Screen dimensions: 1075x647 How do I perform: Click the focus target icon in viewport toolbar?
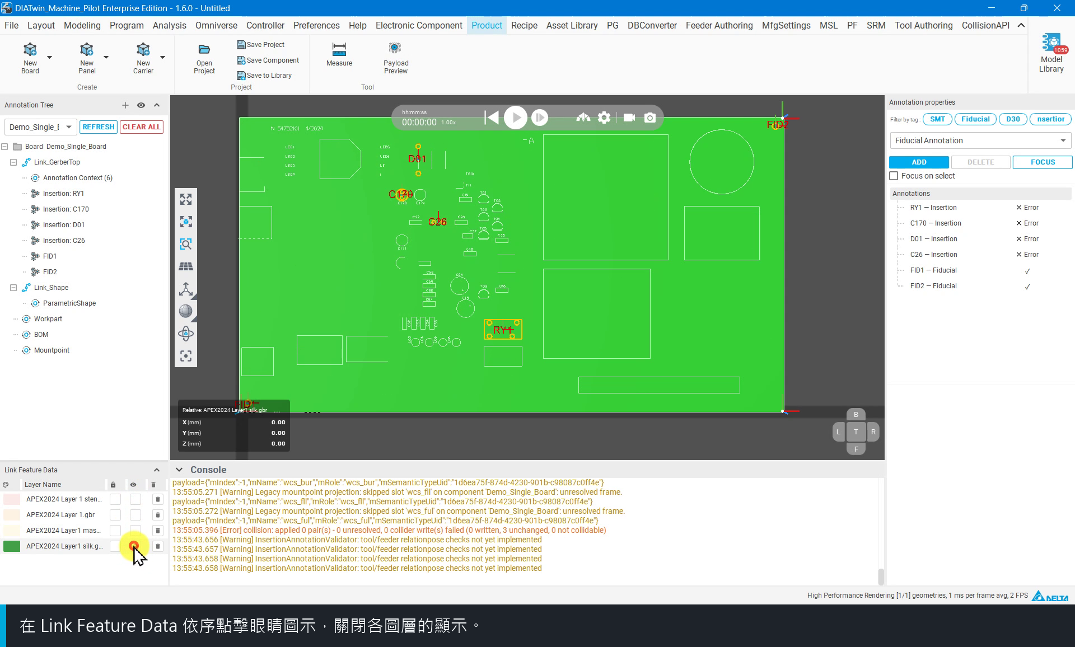point(186,356)
